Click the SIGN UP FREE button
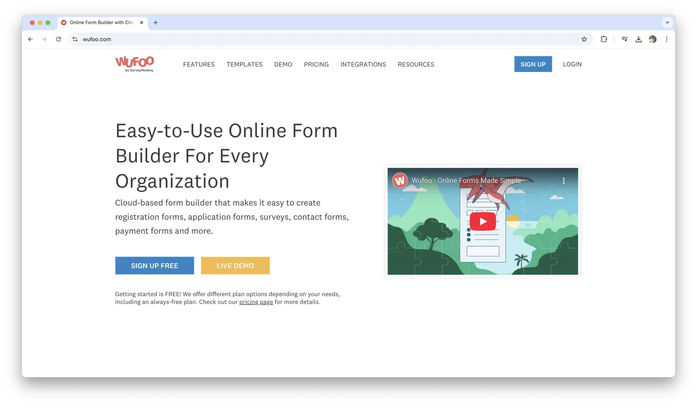The width and height of the screenshot is (697, 406). 154,266
